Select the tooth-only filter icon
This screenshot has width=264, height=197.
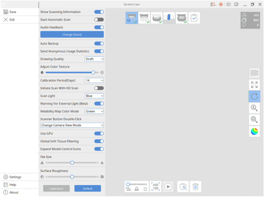(145, 189)
